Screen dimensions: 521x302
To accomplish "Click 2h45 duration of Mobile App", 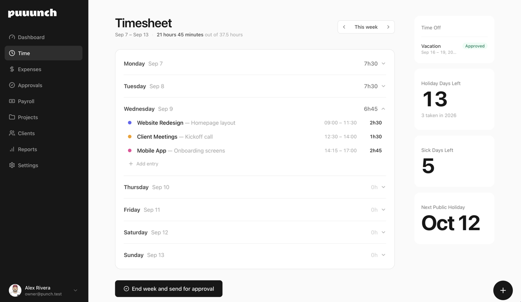I will coord(376,150).
